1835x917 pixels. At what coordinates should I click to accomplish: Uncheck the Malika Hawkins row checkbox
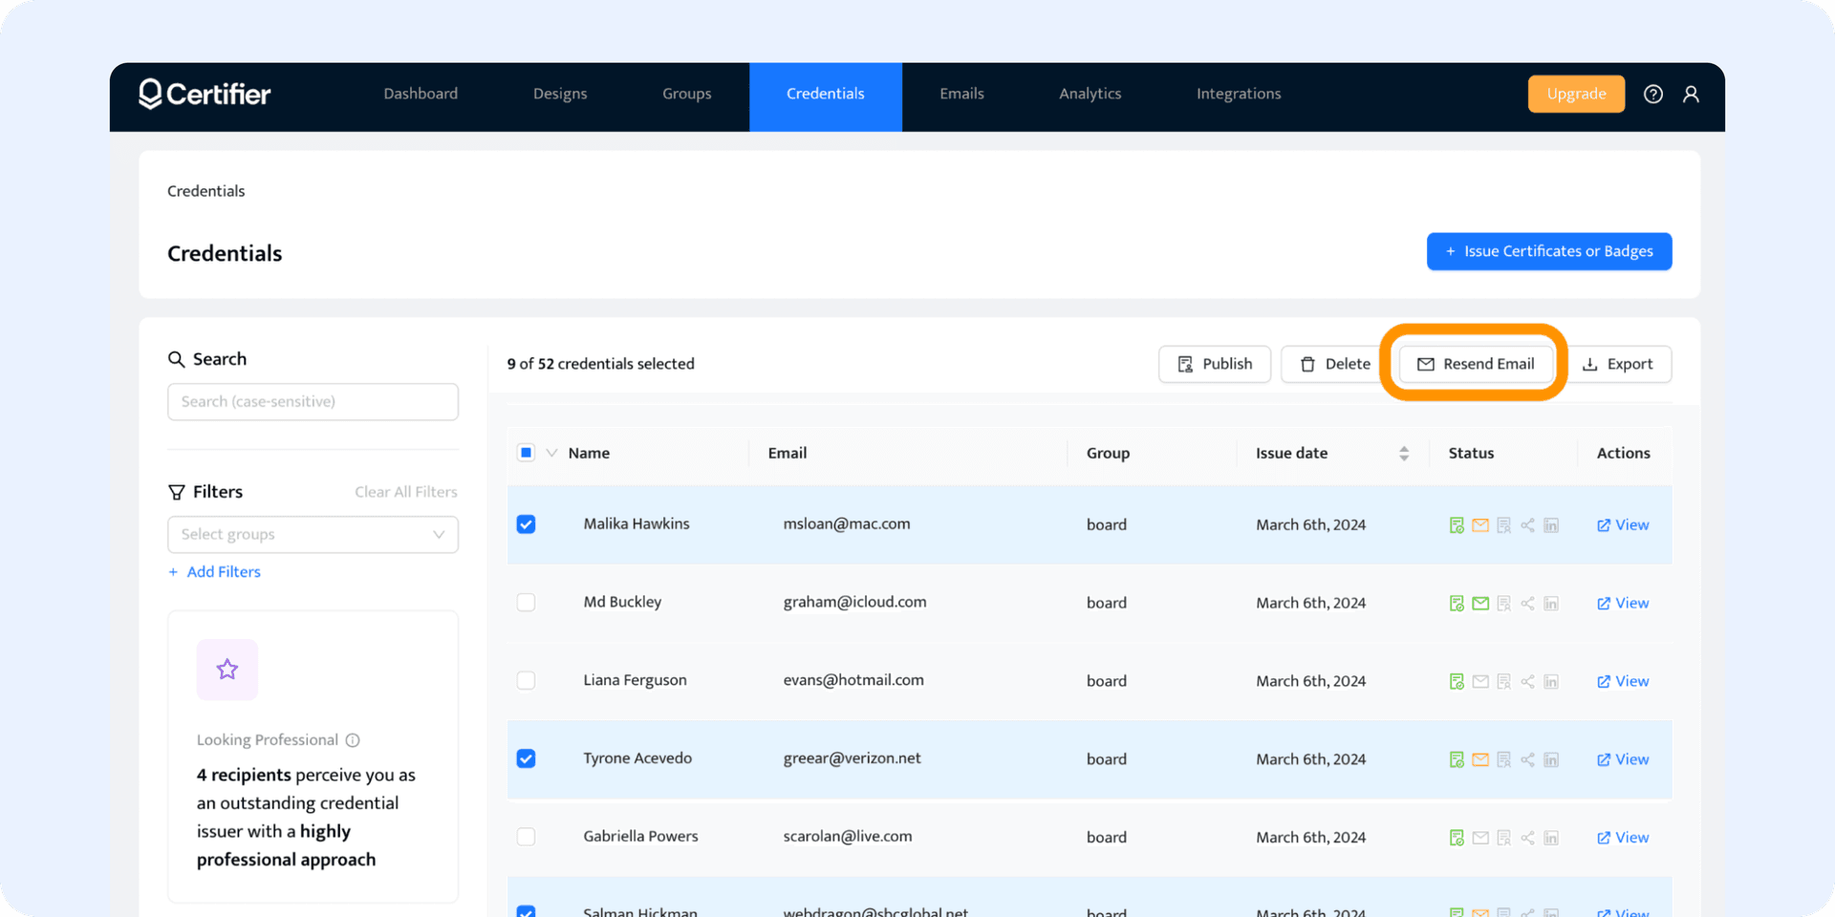526,524
